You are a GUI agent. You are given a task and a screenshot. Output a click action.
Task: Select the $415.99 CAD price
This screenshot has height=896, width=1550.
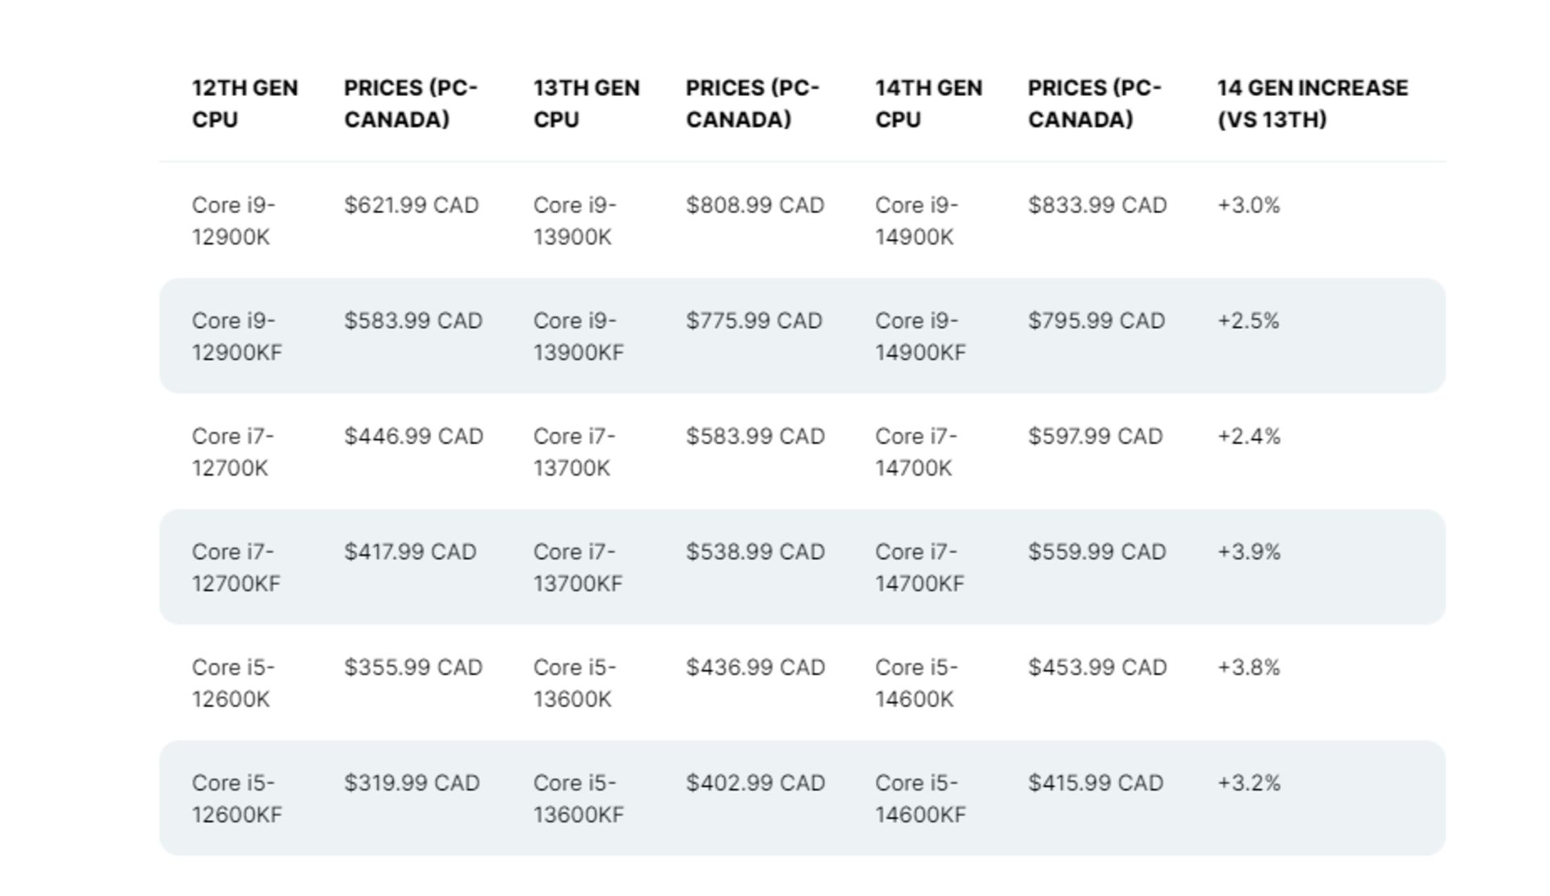click(1095, 782)
